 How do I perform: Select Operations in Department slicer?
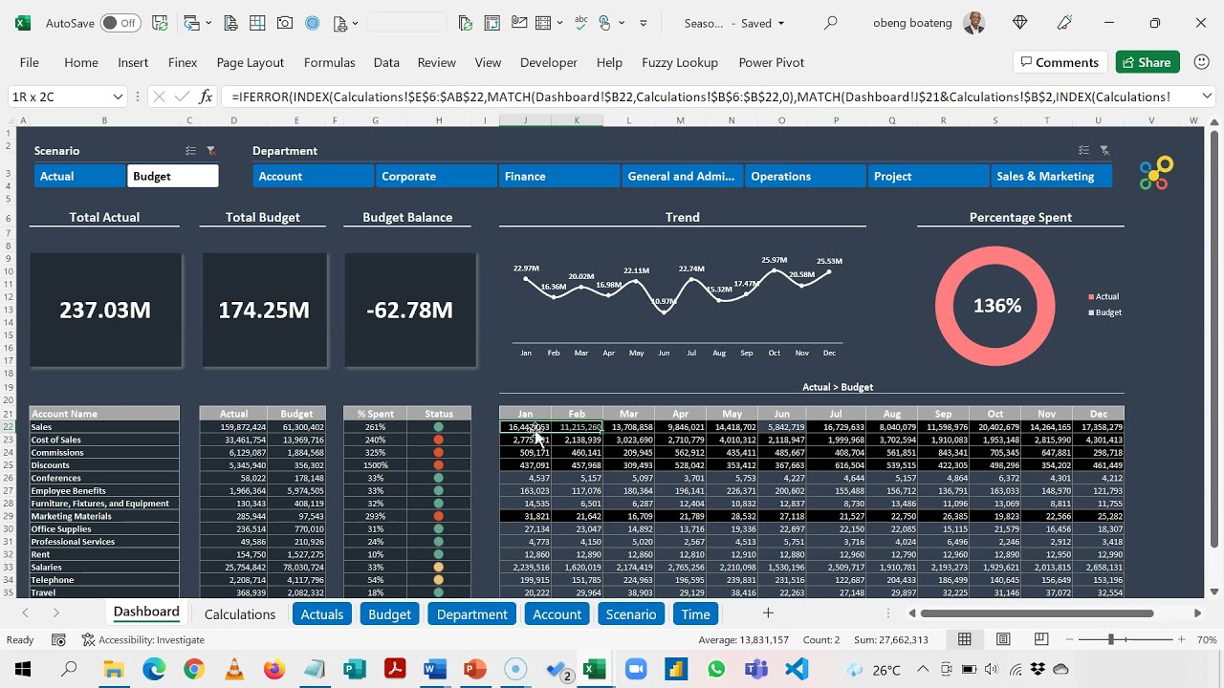tap(805, 176)
